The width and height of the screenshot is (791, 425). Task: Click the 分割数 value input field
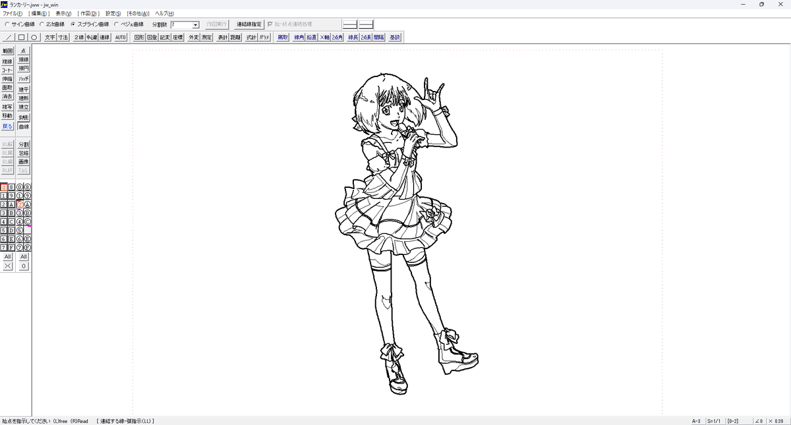point(181,24)
